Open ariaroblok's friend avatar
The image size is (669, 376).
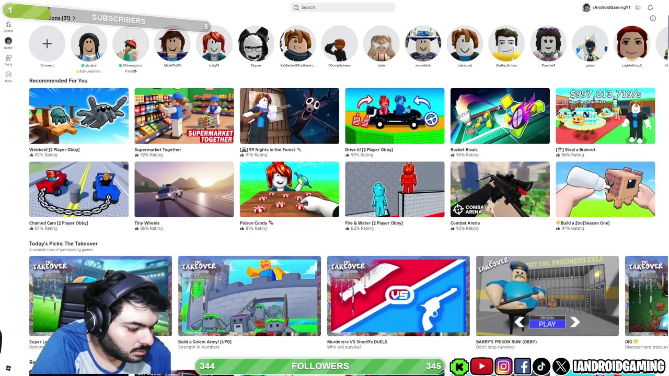(423, 44)
